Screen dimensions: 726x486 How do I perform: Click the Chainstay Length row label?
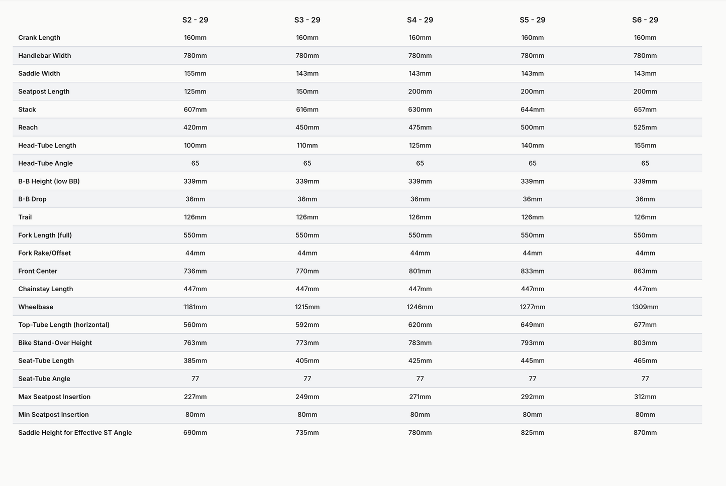coord(46,289)
